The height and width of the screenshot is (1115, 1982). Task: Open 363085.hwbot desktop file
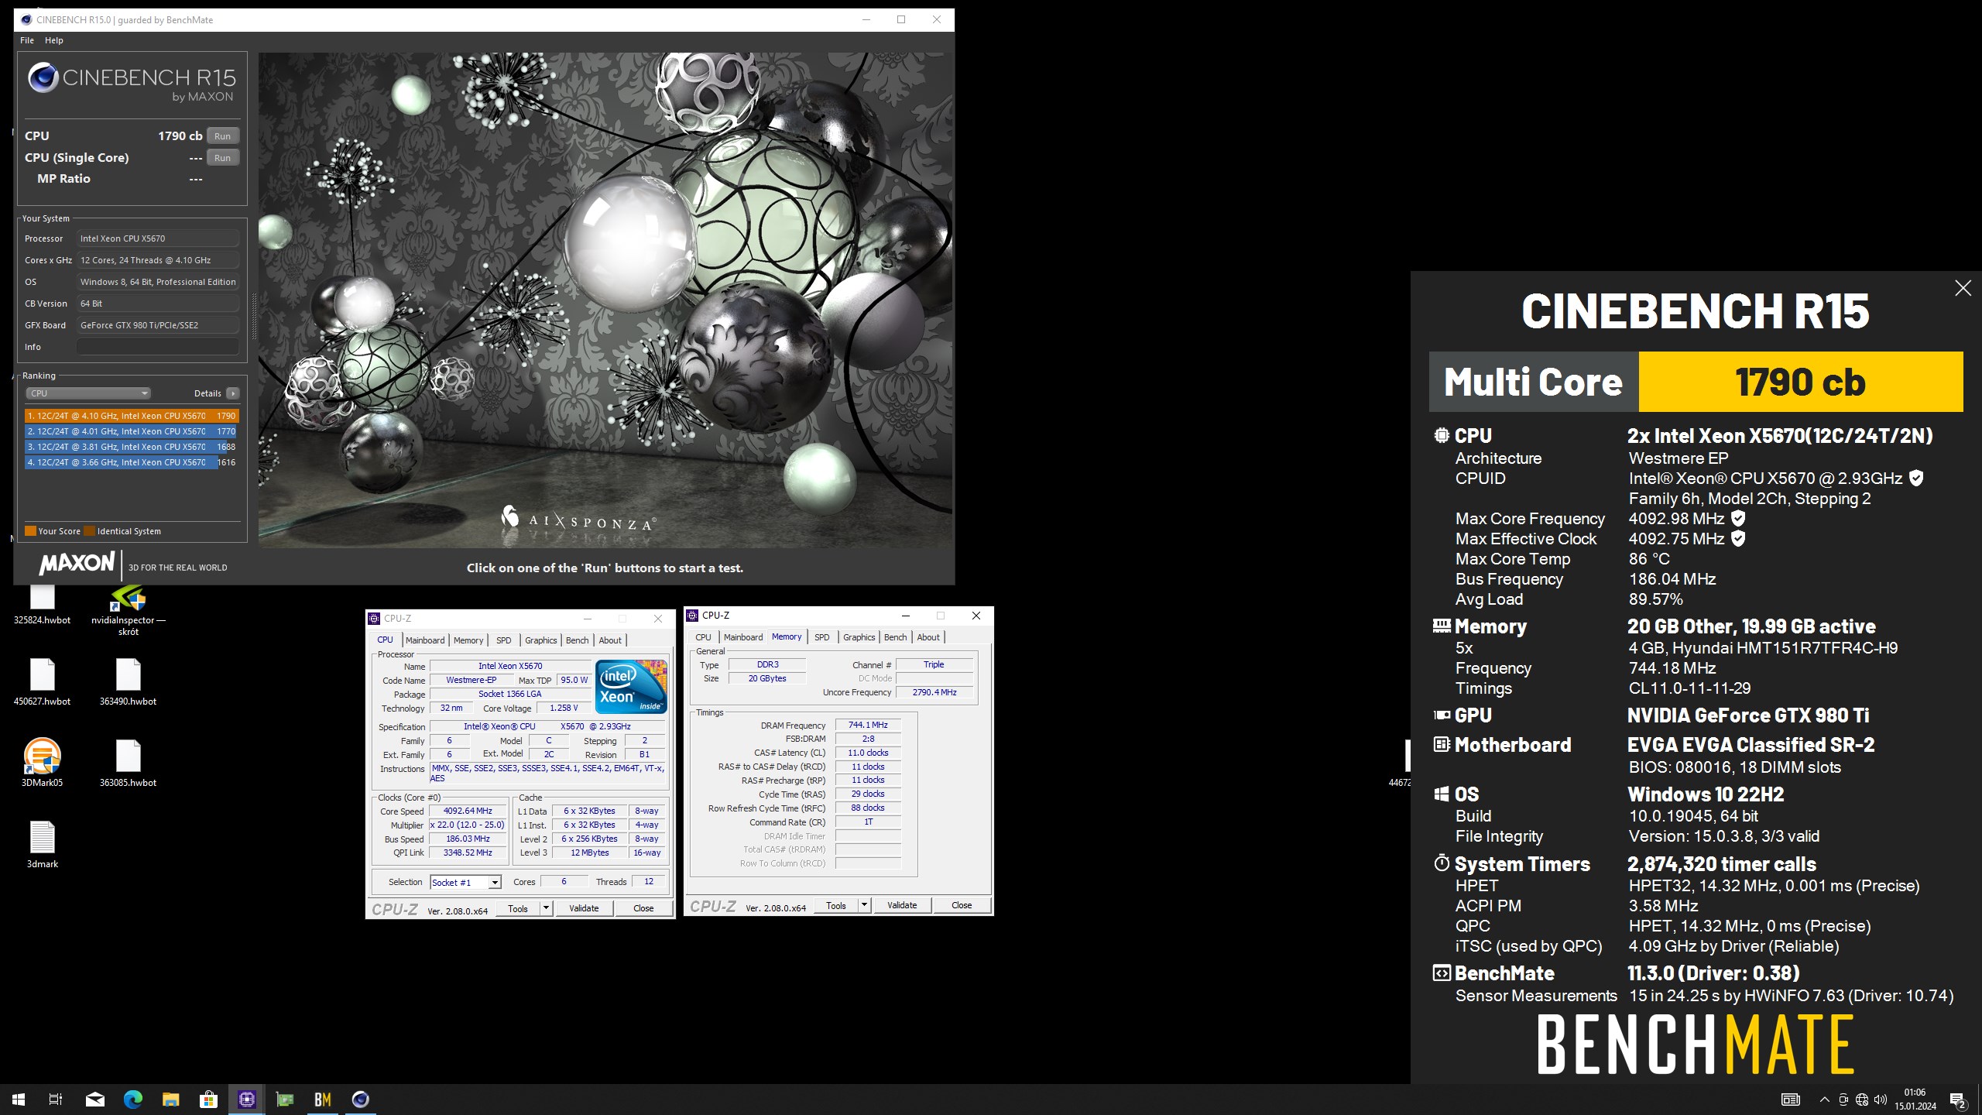coord(128,763)
